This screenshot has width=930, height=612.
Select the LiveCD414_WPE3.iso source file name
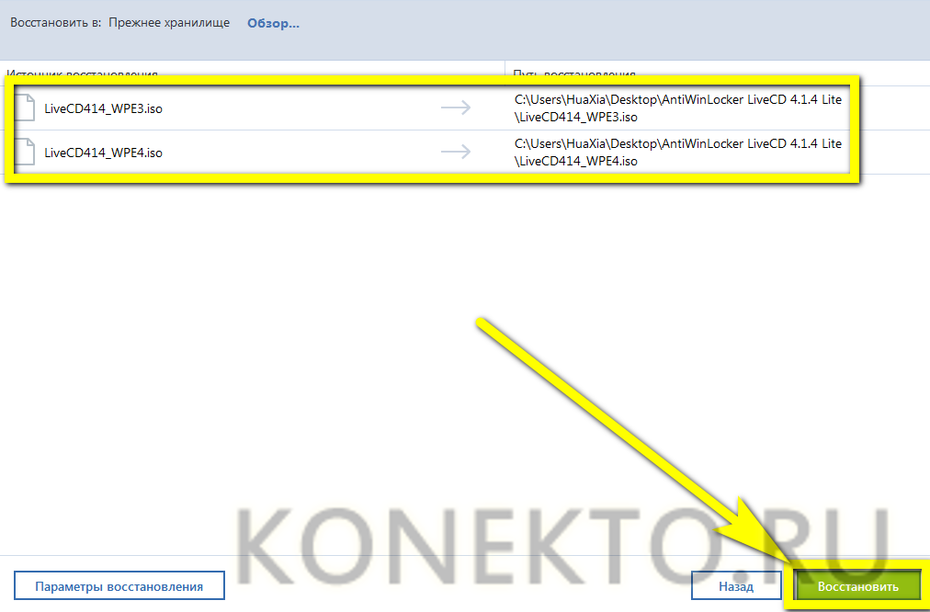[104, 108]
